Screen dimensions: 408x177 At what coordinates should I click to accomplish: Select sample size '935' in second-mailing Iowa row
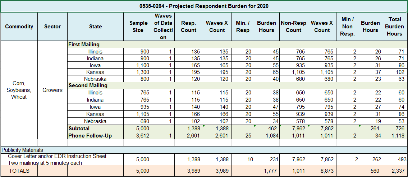click(x=138, y=107)
